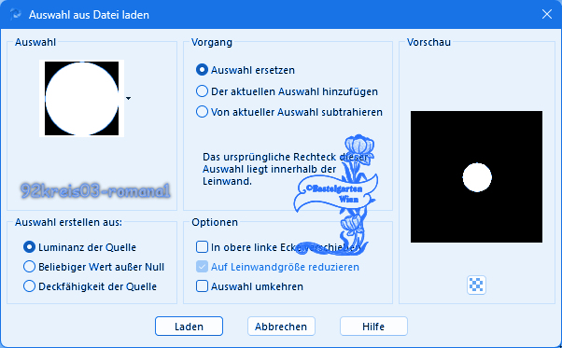The image size is (562, 348).
Task: Check the 'Auswahl umkehren' box
Action: (x=202, y=286)
